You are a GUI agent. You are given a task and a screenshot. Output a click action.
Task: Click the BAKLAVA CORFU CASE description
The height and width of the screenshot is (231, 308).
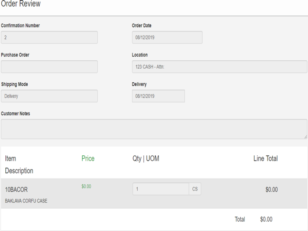pos(26,201)
